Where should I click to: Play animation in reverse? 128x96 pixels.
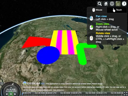pyautogui.click(x=7, y=94)
